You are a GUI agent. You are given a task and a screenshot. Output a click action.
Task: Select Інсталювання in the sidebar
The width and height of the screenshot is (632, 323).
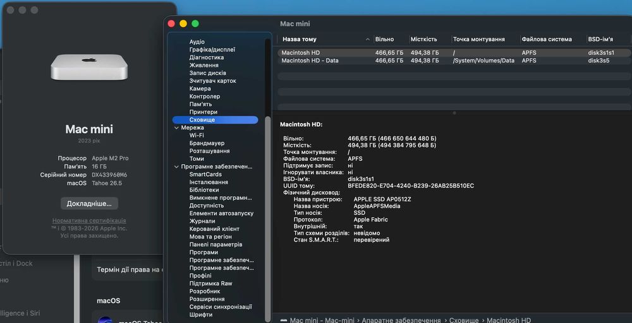click(x=209, y=182)
